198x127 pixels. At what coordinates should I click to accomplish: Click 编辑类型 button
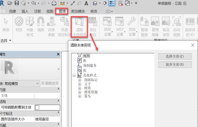[x=50, y=83]
